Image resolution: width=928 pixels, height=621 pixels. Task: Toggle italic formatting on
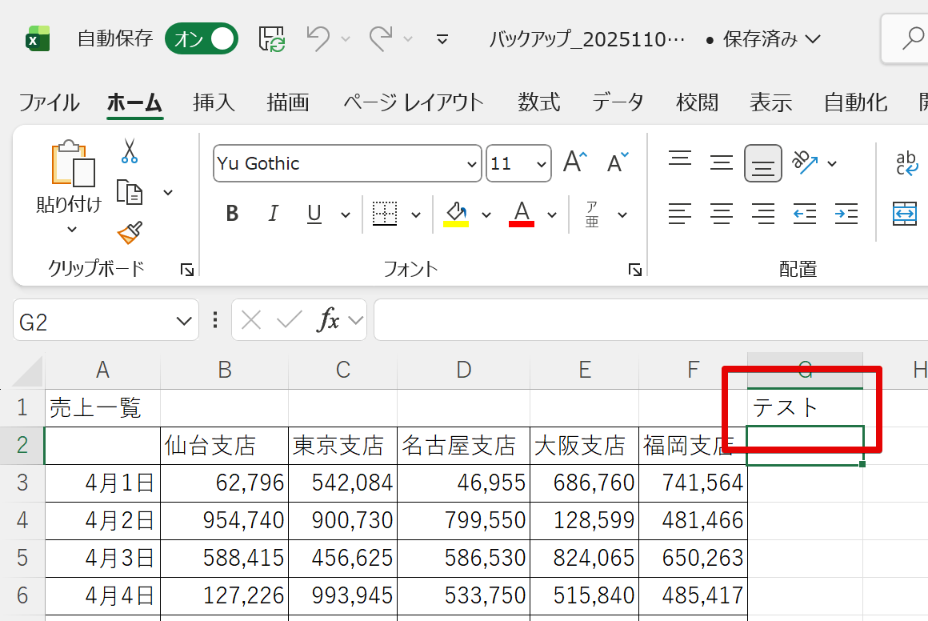point(272,214)
